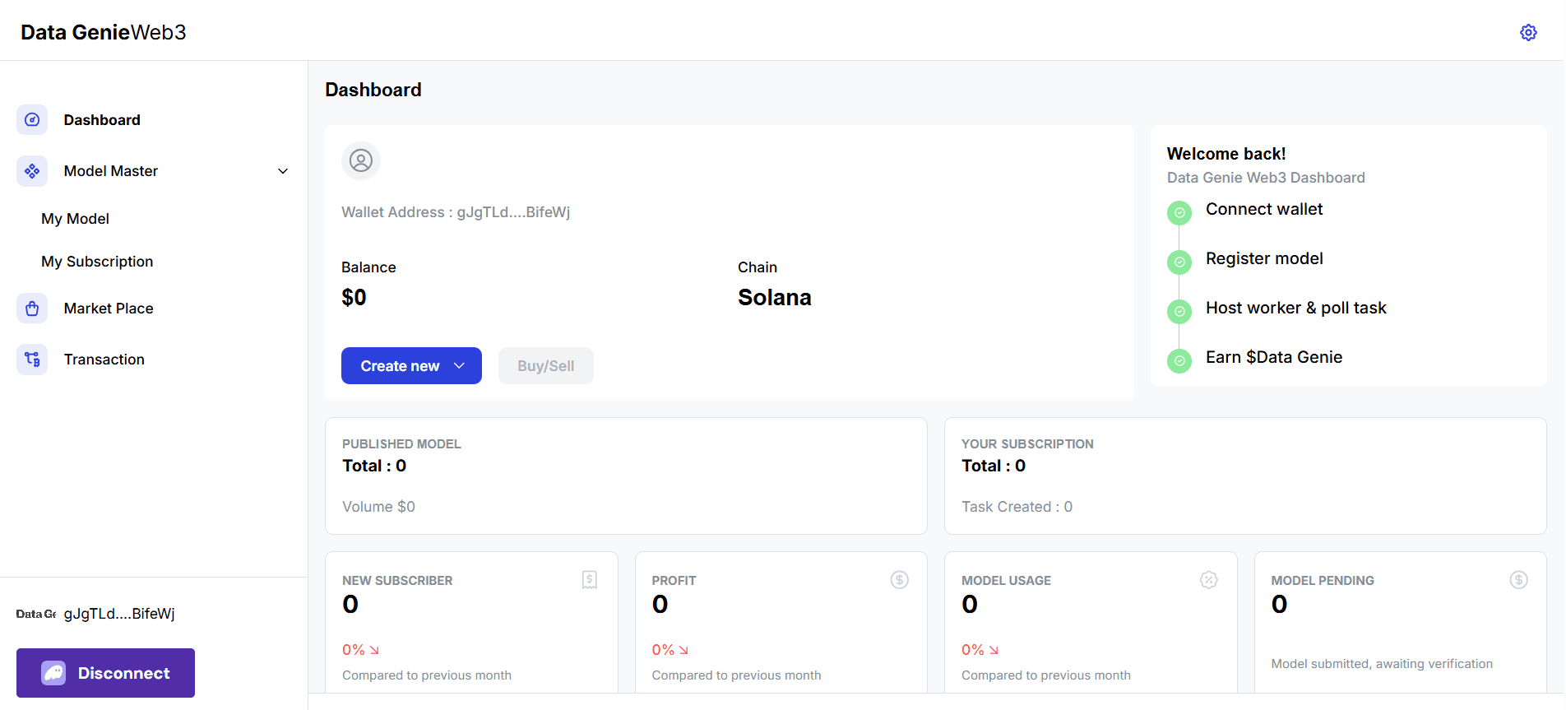
Task: Open the Published Model card
Action: point(626,476)
